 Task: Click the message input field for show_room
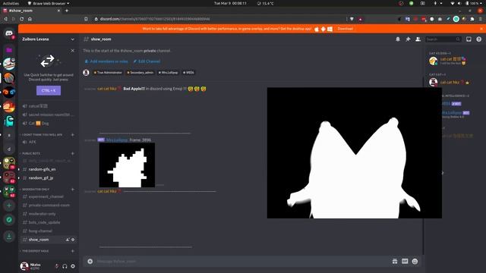point(241,262)
